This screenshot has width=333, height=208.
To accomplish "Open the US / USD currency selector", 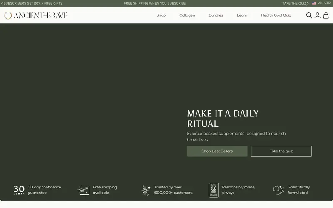I will 321,3.
